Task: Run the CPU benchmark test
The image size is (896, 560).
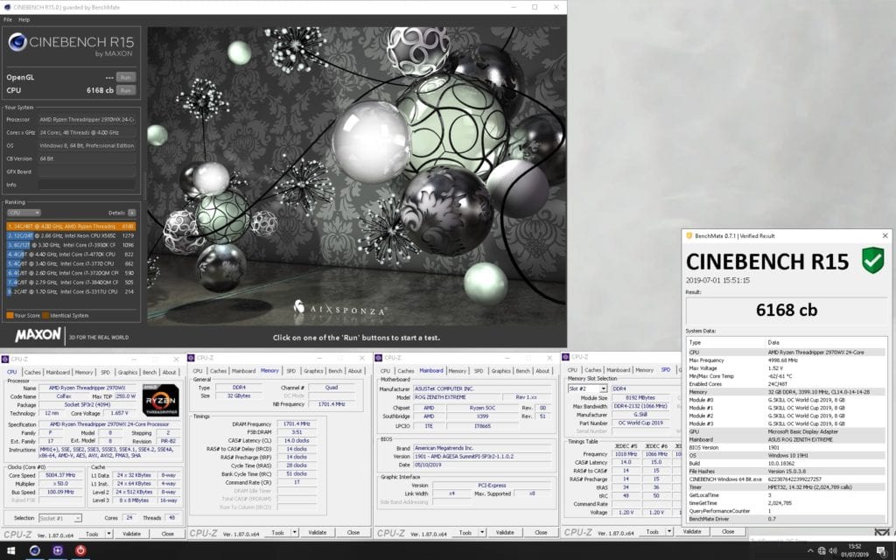Action: (126, 90)
